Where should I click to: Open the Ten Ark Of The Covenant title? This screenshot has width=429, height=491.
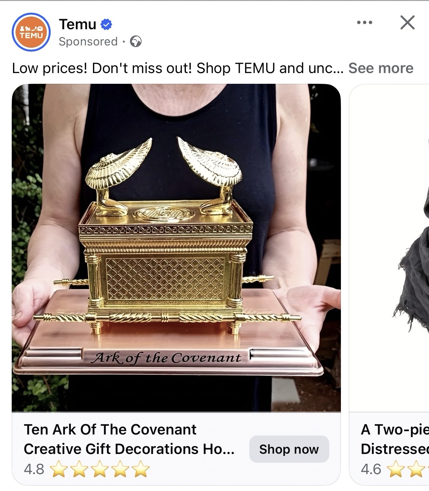[129, 439]
